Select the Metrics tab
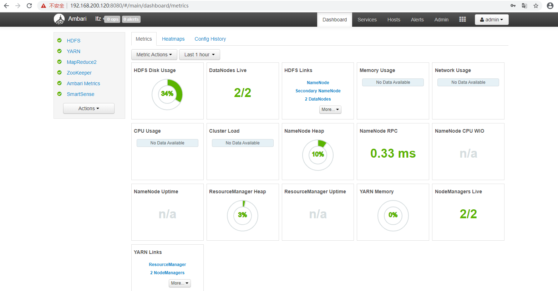Image resolution: width=558 pixels, height=291 pixels. click(144, 39)
